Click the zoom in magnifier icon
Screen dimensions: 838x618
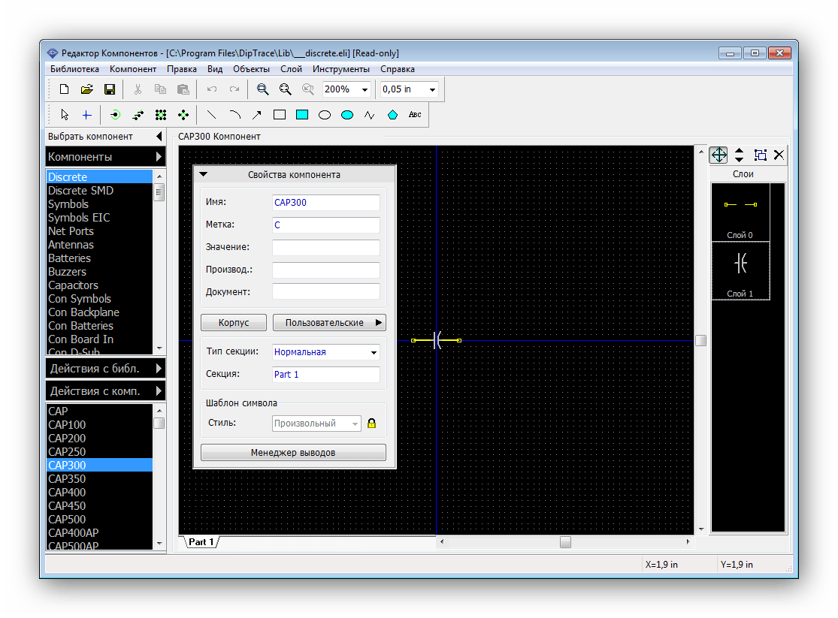[262, 89]
